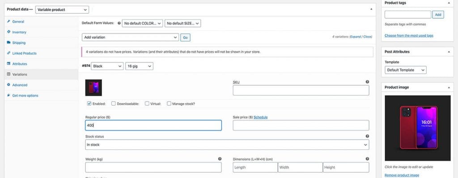Collapse the Product image panel
The width and height of the screenshot is (458, 178).
click(449, 87)
